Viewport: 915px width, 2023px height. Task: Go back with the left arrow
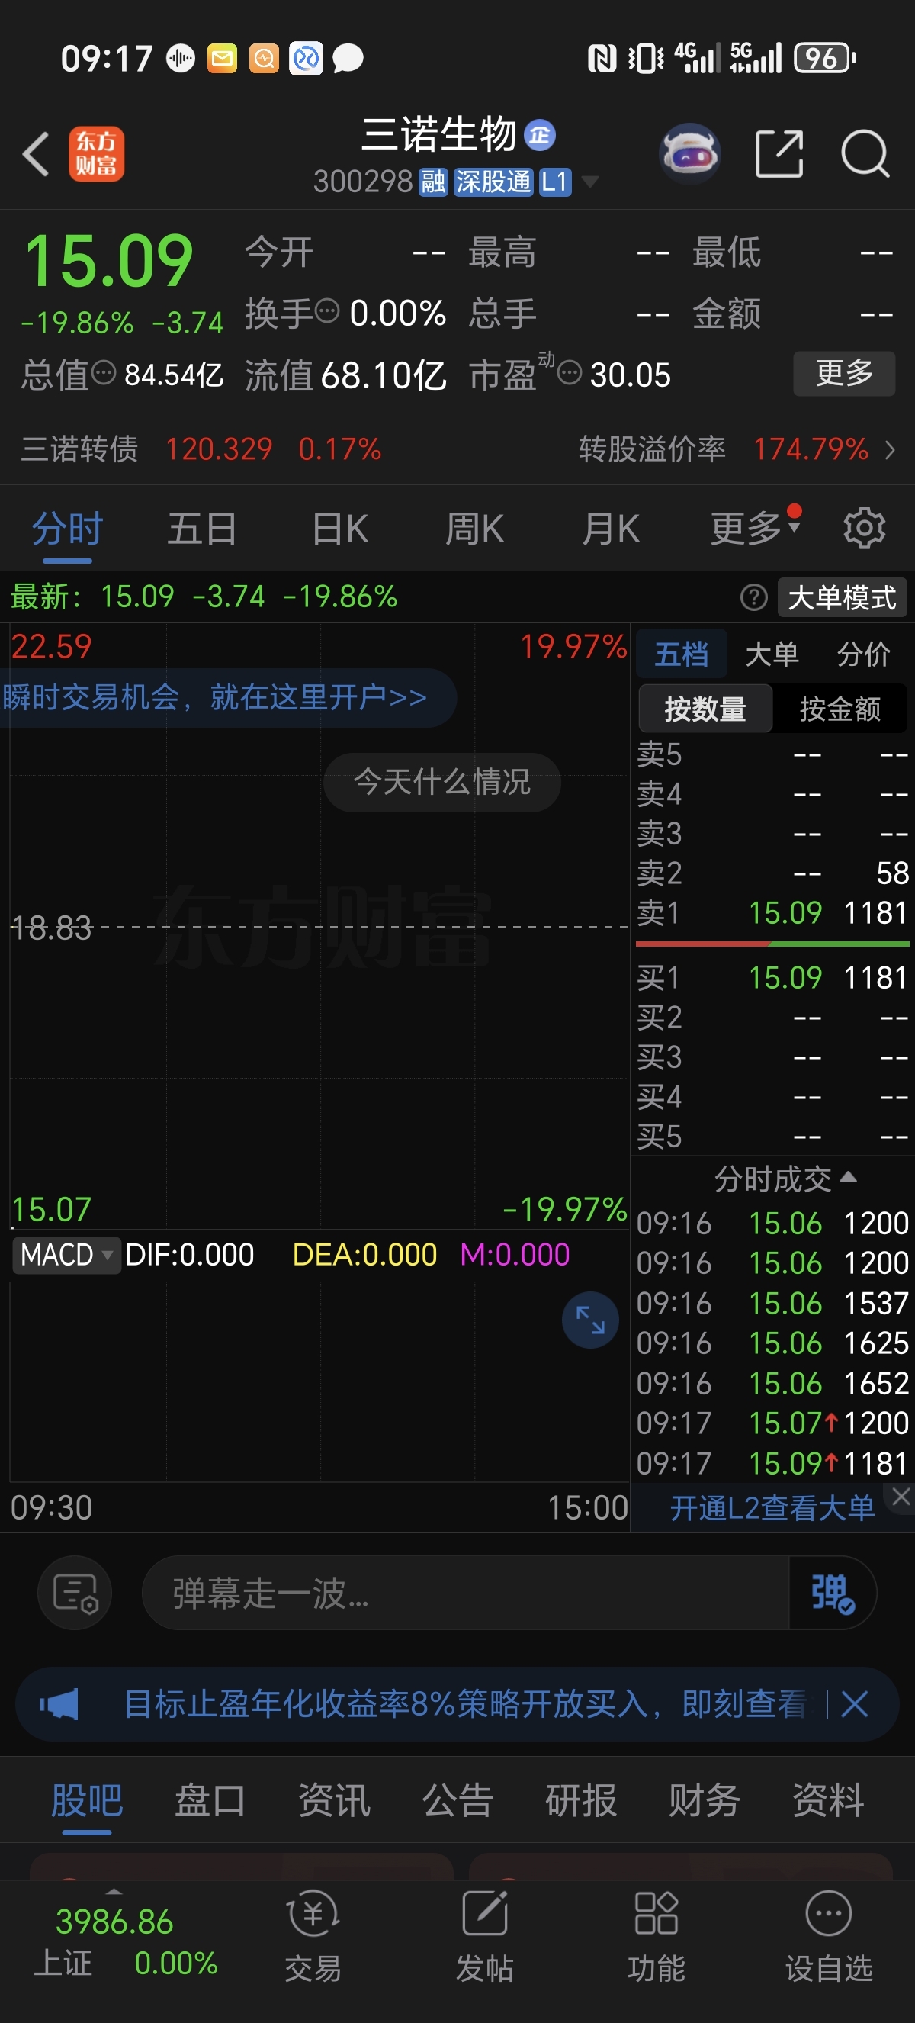[36, 153]
